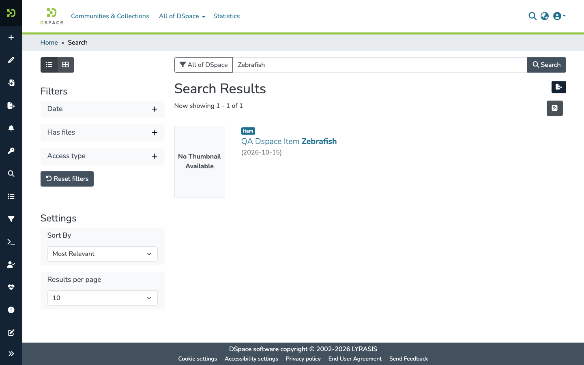Click the RSS feed button
Viewport: 584px width, 365px height.
[x=554, y=108]
